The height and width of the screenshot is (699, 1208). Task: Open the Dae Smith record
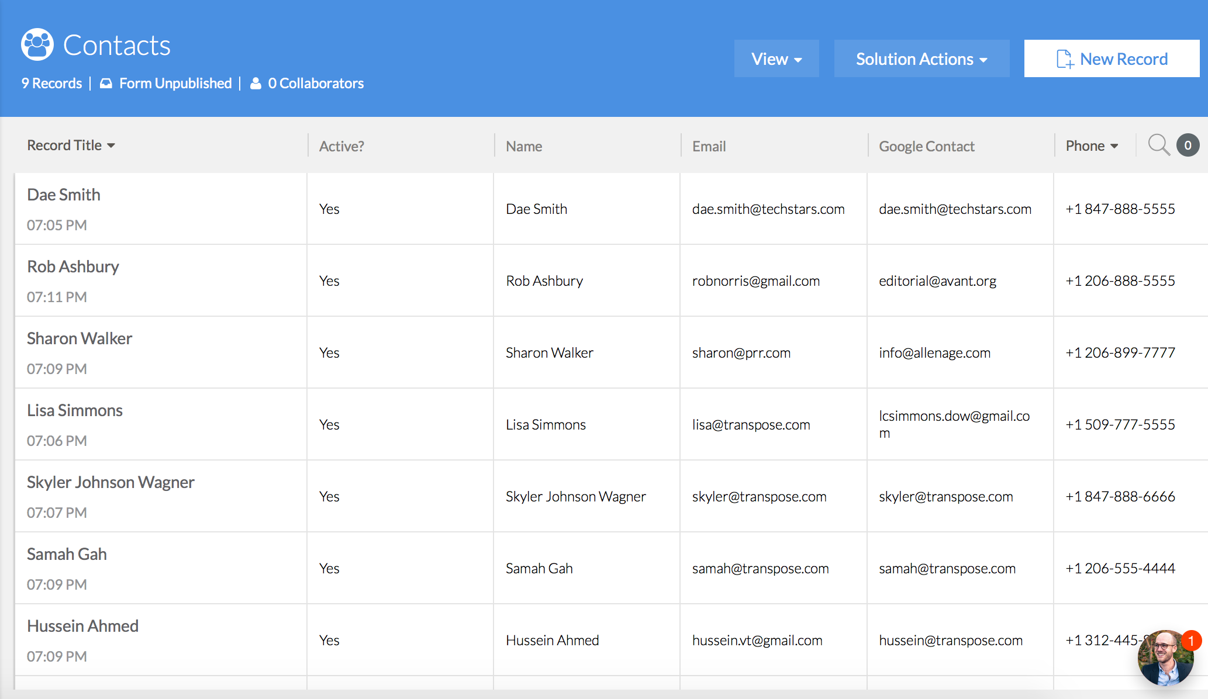(x=64, y=195)
